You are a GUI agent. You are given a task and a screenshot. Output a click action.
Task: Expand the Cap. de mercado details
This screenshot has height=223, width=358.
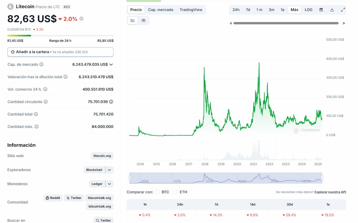tap(111, 64)
